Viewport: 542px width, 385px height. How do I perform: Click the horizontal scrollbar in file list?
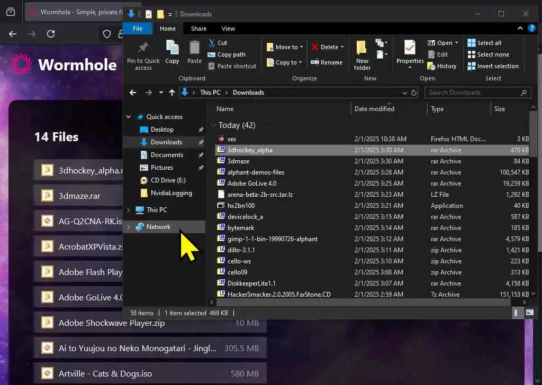click(363, 302)
